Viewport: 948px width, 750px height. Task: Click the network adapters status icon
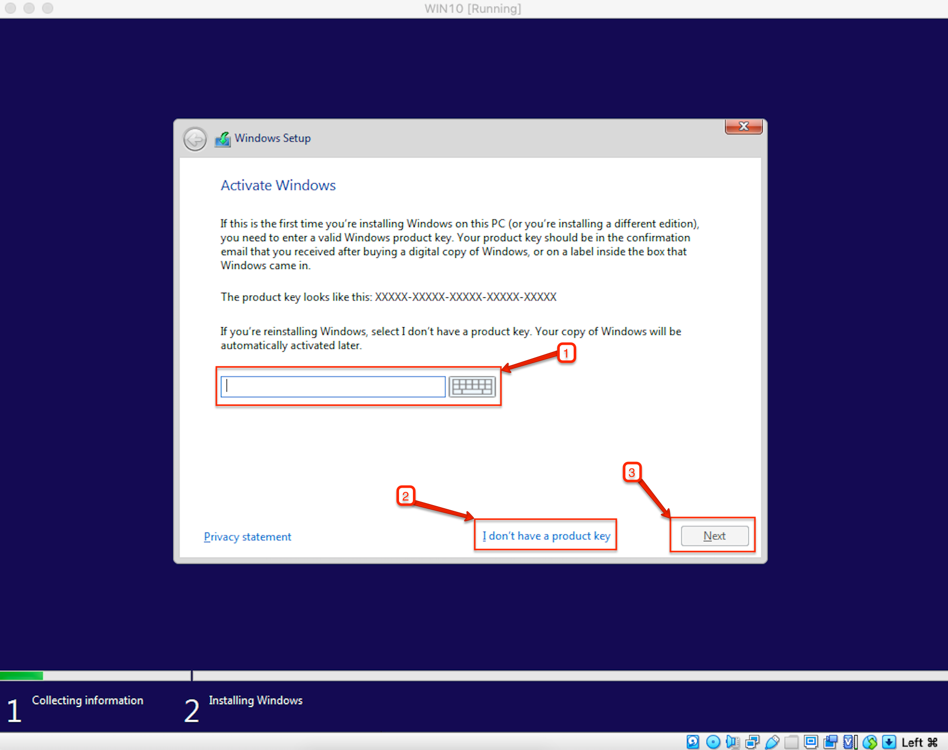point(752,742)
